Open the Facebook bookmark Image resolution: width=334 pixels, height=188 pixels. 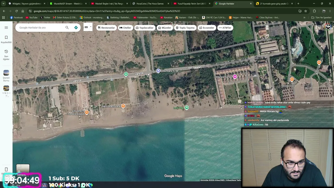16,17
